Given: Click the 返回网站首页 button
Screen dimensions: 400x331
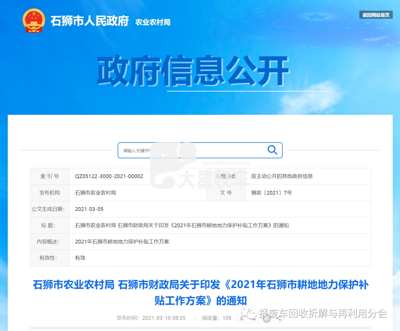Looking at the screenshot, I should (376, 15).
